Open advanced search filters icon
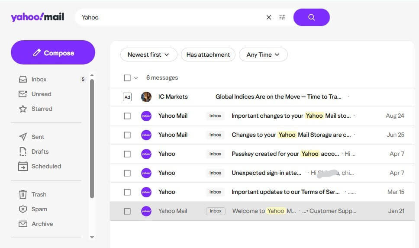Screen dimensions: 419x248 tap(282, 17)
